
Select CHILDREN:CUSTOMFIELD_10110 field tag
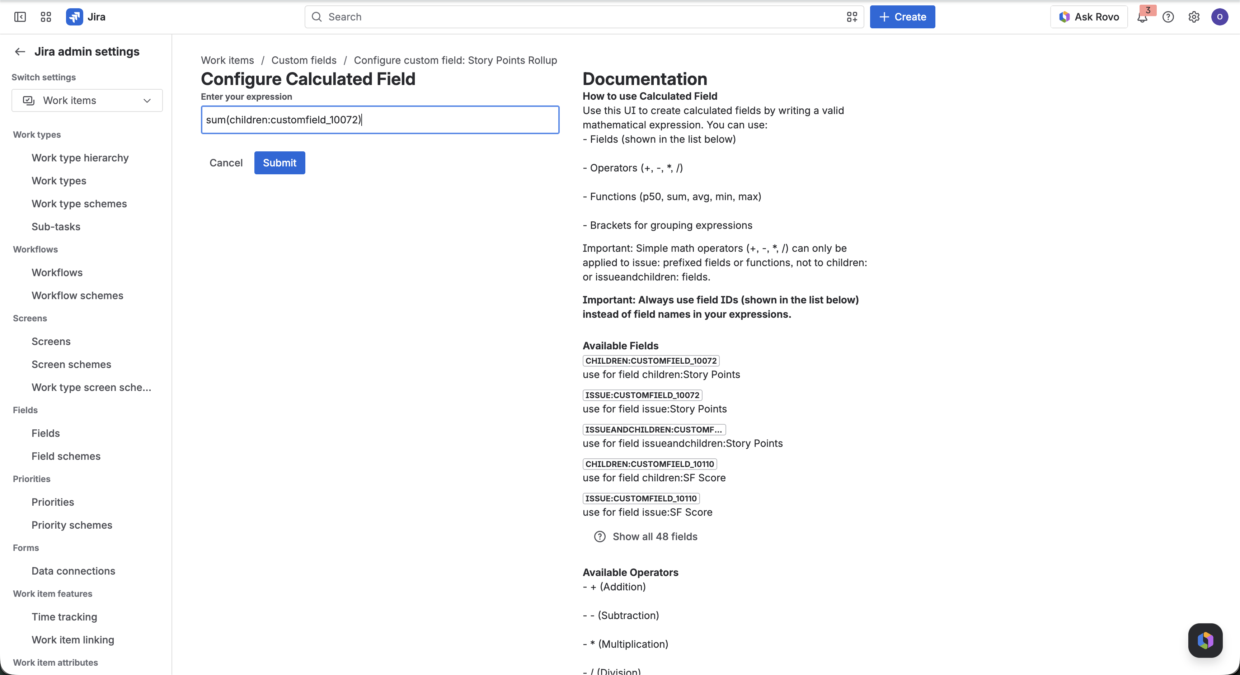click(649, 464)
